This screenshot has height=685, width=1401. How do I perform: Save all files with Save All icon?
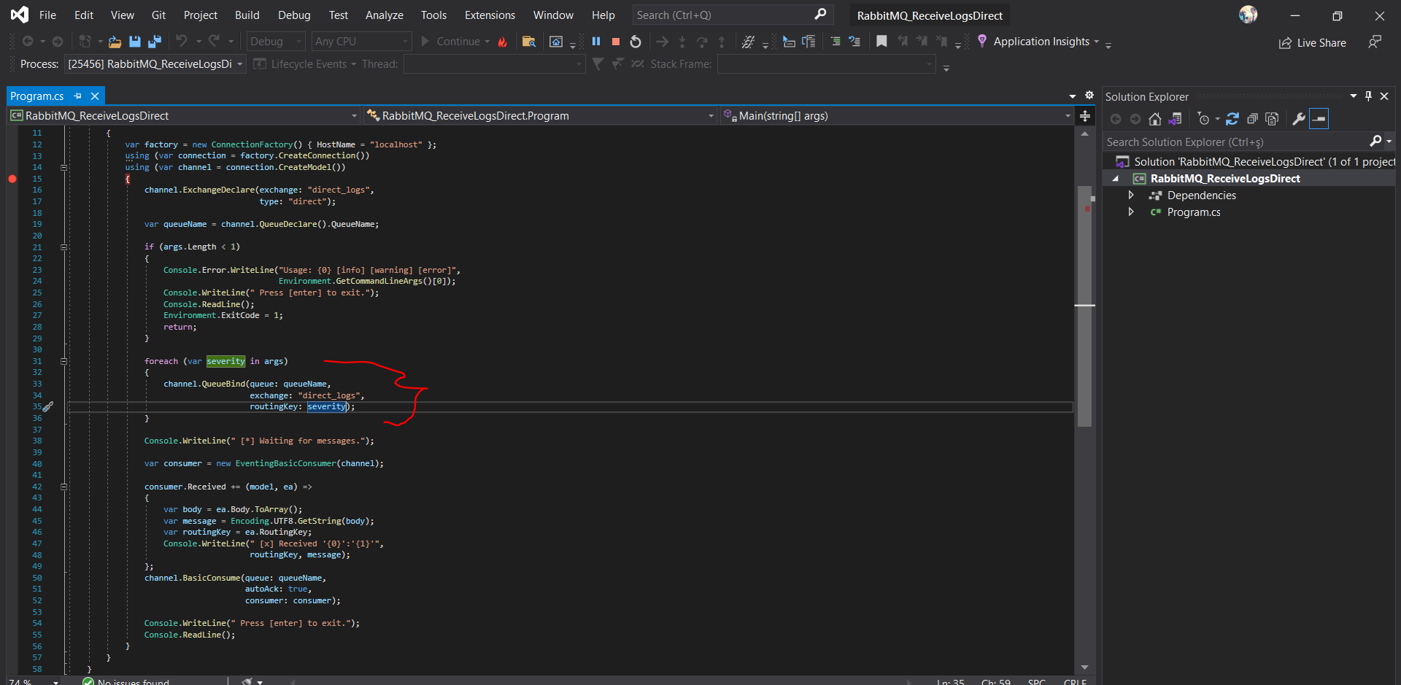(154, 42)
